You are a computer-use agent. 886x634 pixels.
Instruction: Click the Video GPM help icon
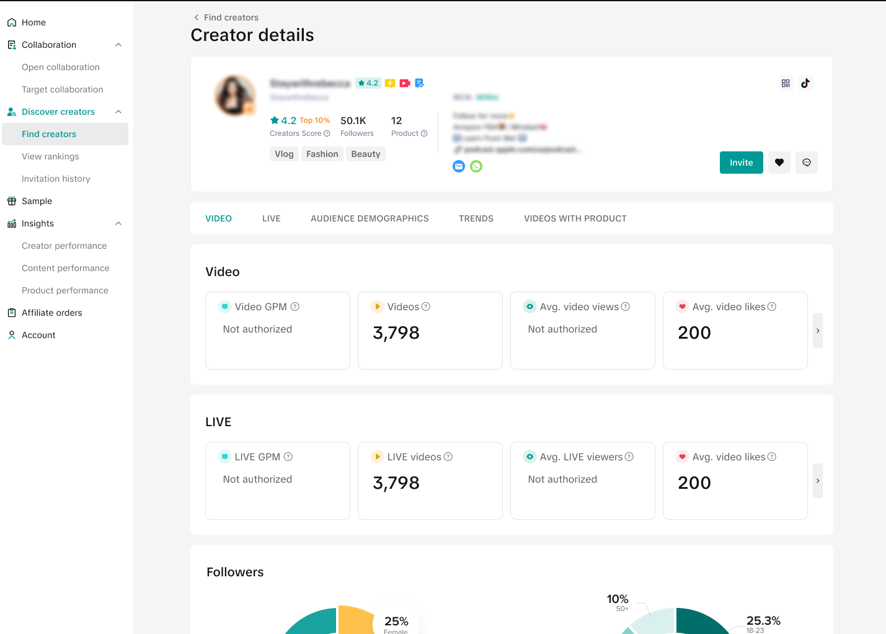tap(295, 306)
